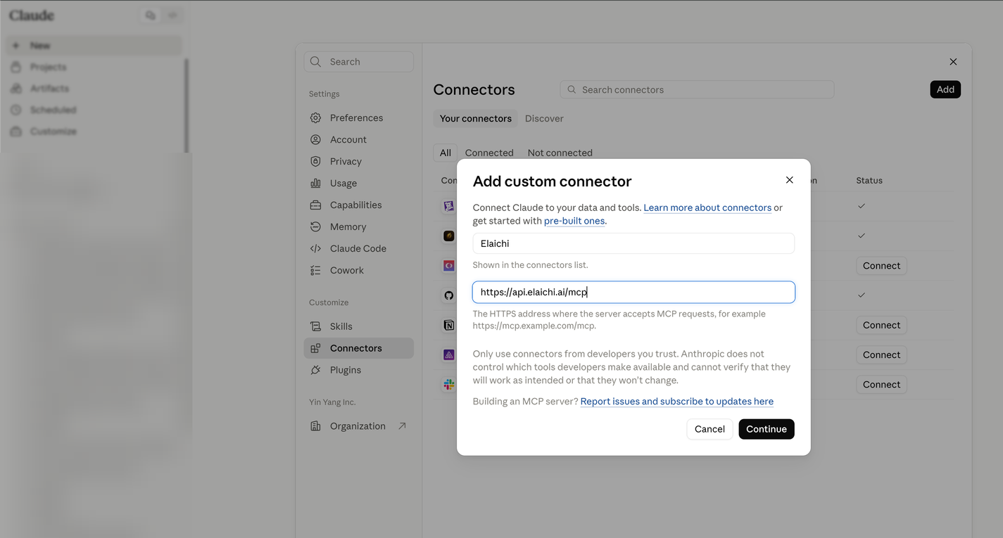The image size is (1003, 538).
Task: Click the Connectors page heading
Action: click(474, 90)
